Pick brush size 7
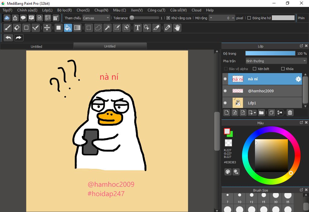Image resolution: width=309 pixels, height=212 pixels. 228,198
